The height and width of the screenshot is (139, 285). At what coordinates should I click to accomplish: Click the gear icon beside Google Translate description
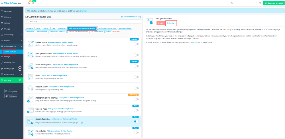(x=82, y=123)
